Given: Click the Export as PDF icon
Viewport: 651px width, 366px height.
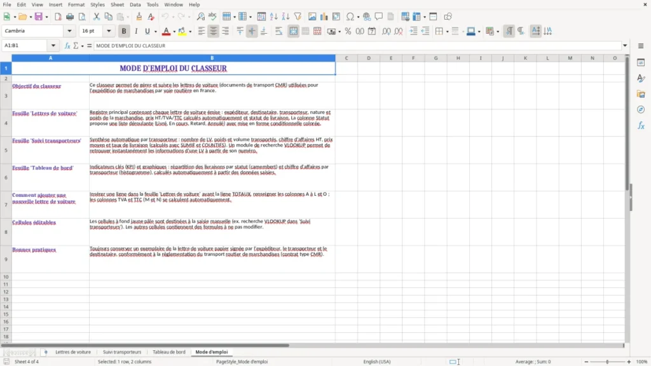Looking at the screenshot, I should tap(58, 17).
